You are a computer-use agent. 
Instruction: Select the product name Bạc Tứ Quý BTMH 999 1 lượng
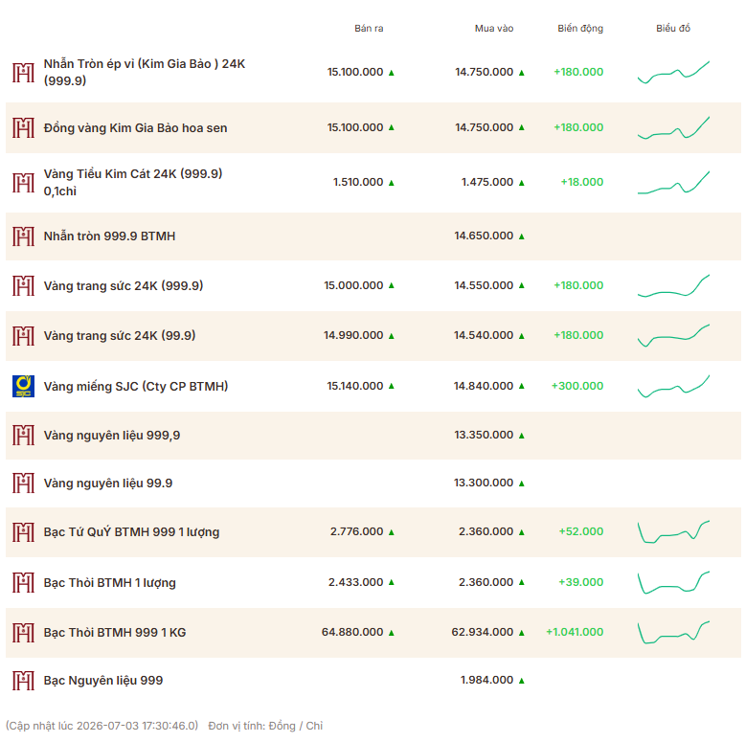coord(131,532)
